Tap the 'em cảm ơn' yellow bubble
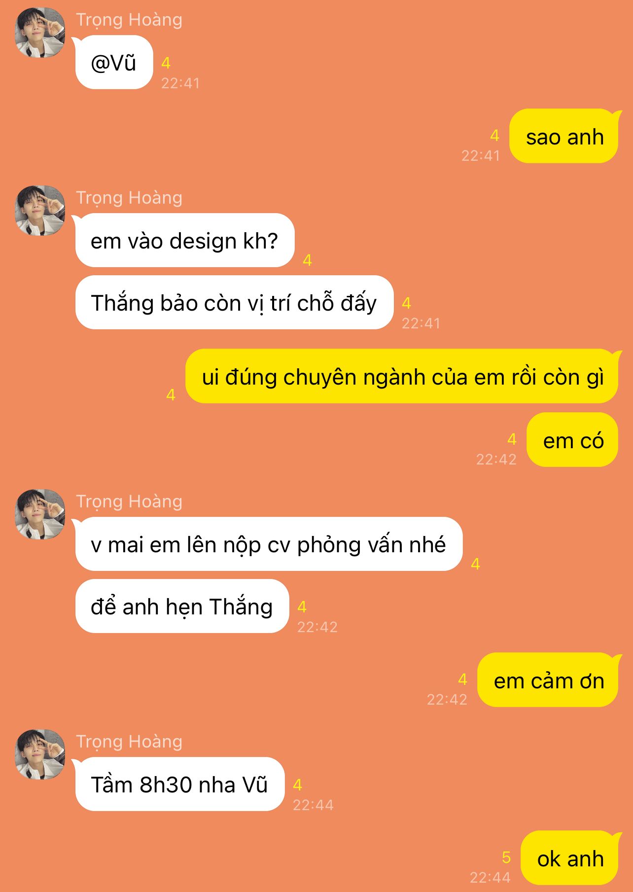 [x=548, y=680]
